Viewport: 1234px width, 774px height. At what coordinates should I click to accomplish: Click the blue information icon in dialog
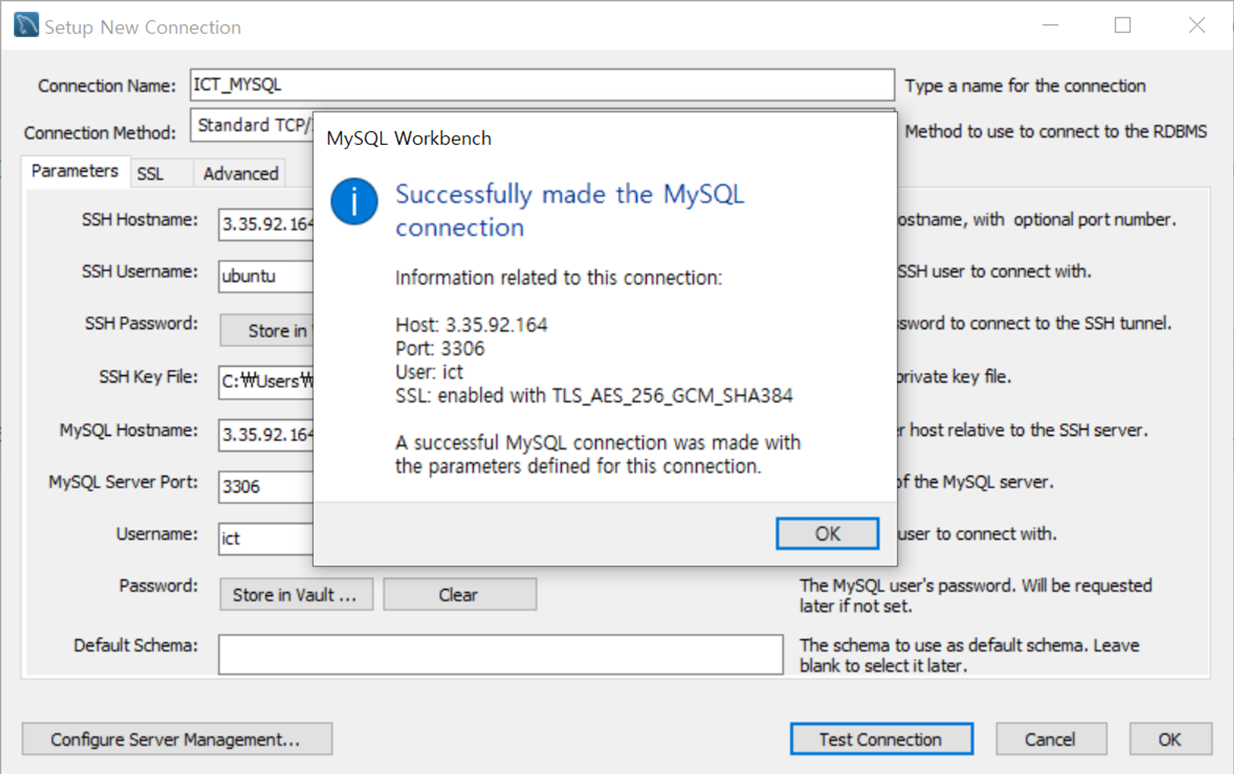(354, 201)
